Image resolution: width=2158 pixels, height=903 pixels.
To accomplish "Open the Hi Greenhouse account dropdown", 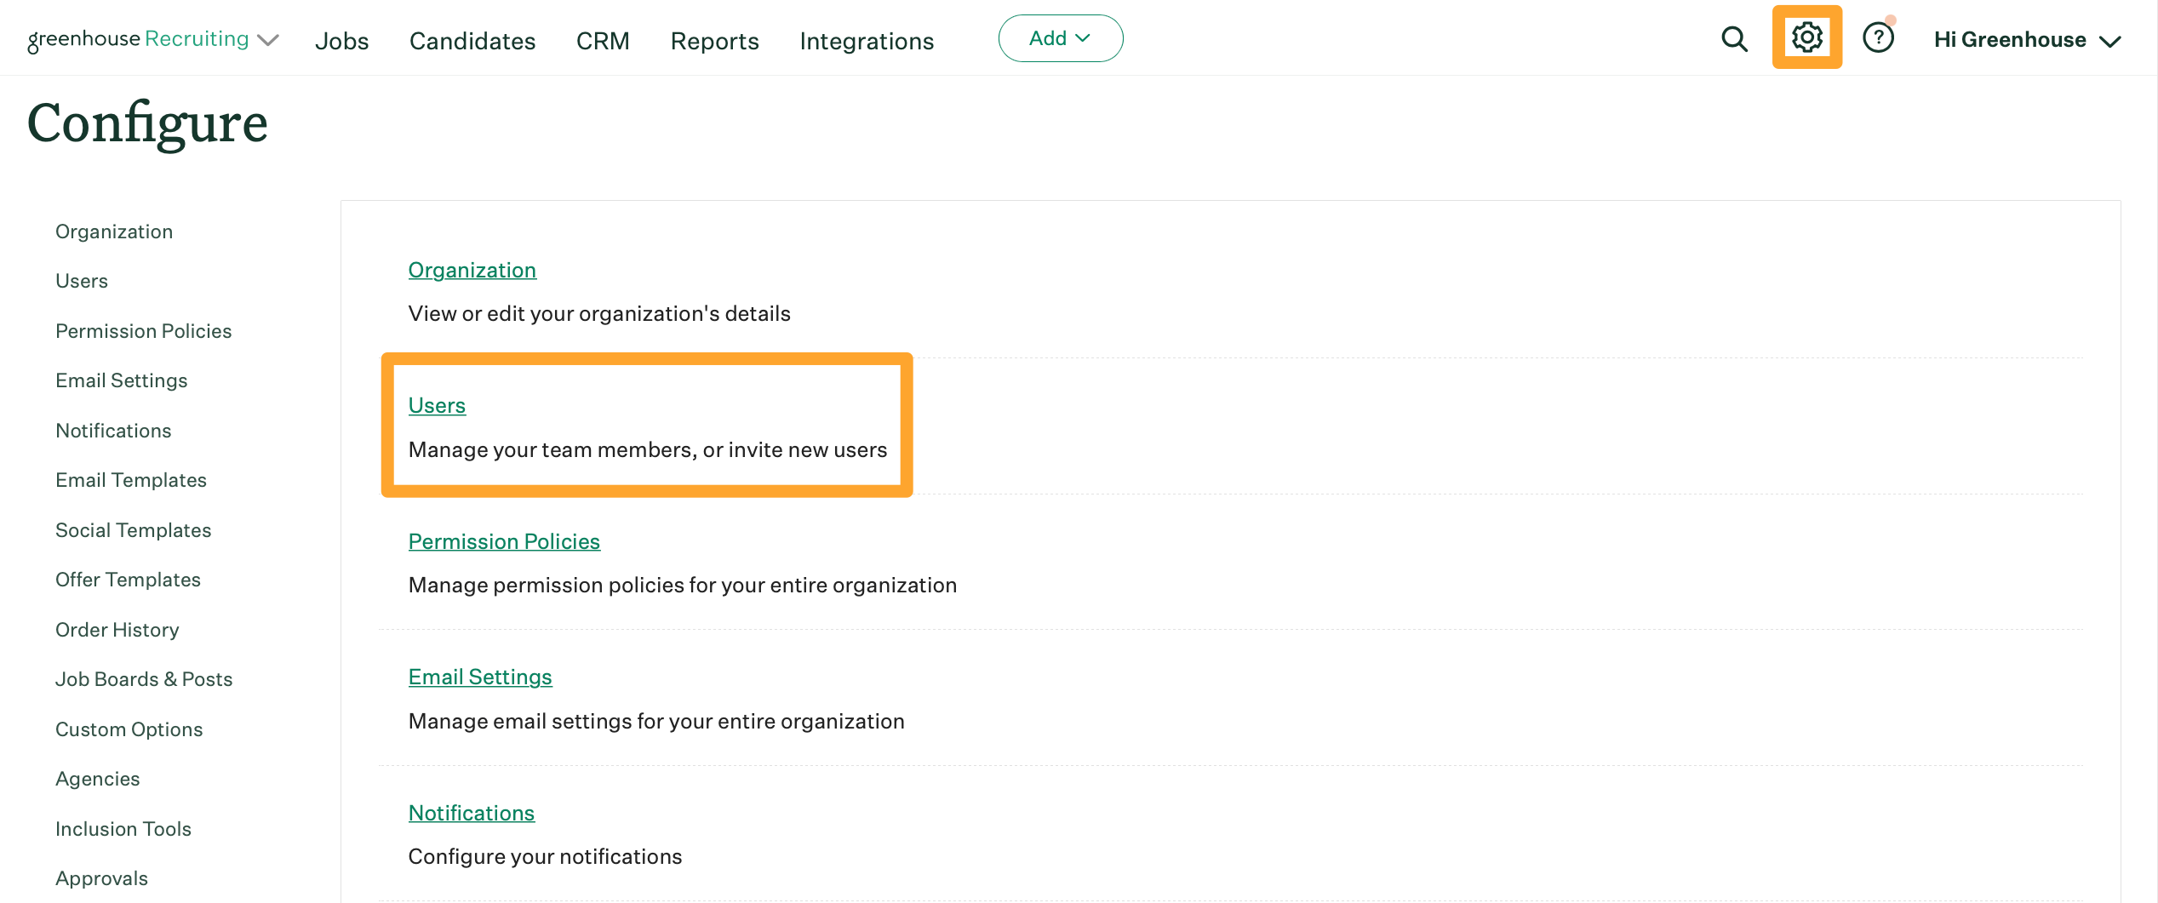I will point(2012,39).
